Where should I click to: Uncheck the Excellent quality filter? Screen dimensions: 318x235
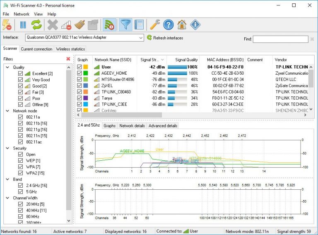tap(20, 73)
